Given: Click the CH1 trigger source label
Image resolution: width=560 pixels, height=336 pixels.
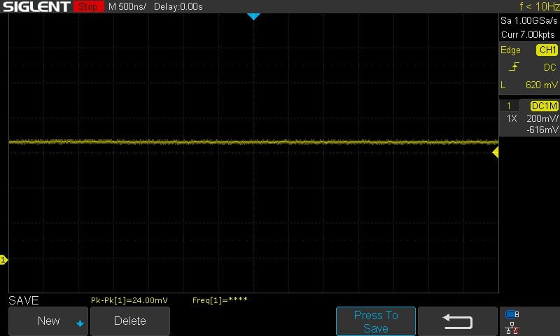Looking at the screenshot, I should coord(547,50).
